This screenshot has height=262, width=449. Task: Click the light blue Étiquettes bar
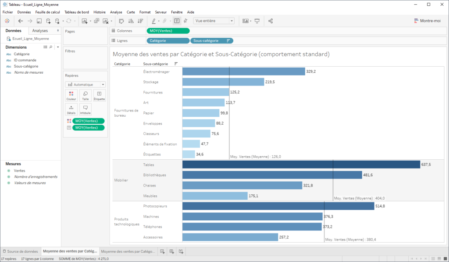click(x=189, y=154)
